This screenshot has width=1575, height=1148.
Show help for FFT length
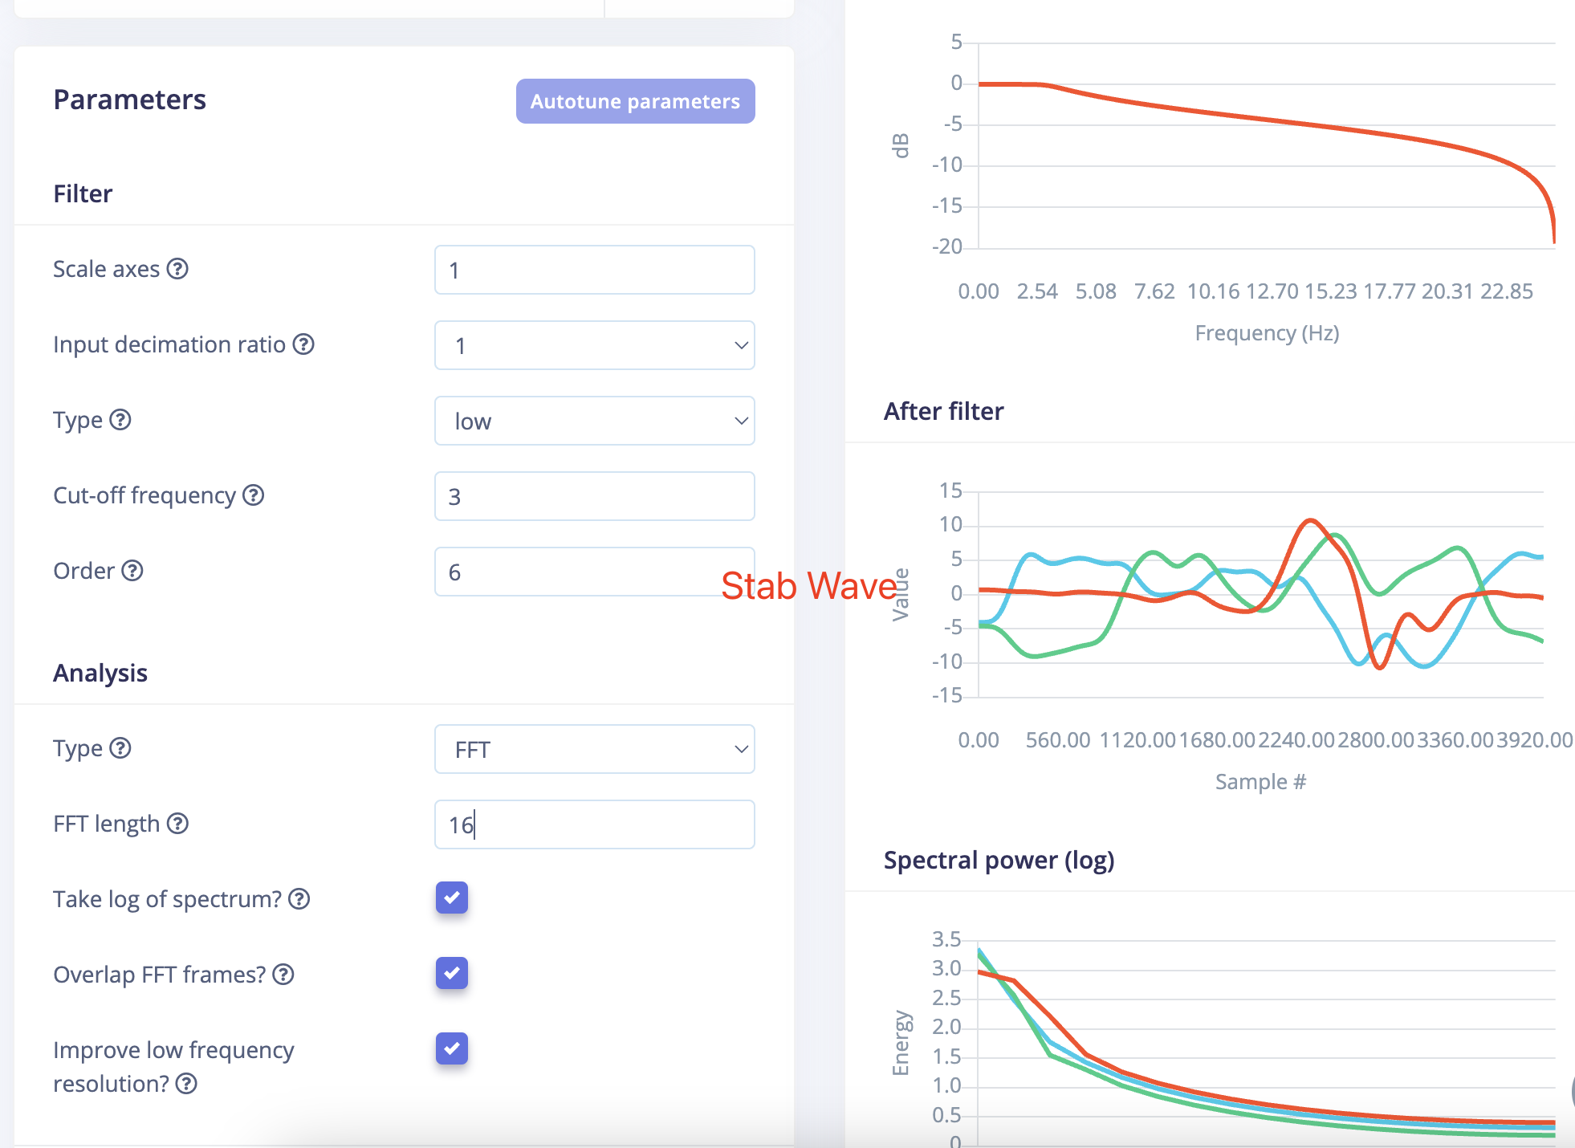[177, 824]
